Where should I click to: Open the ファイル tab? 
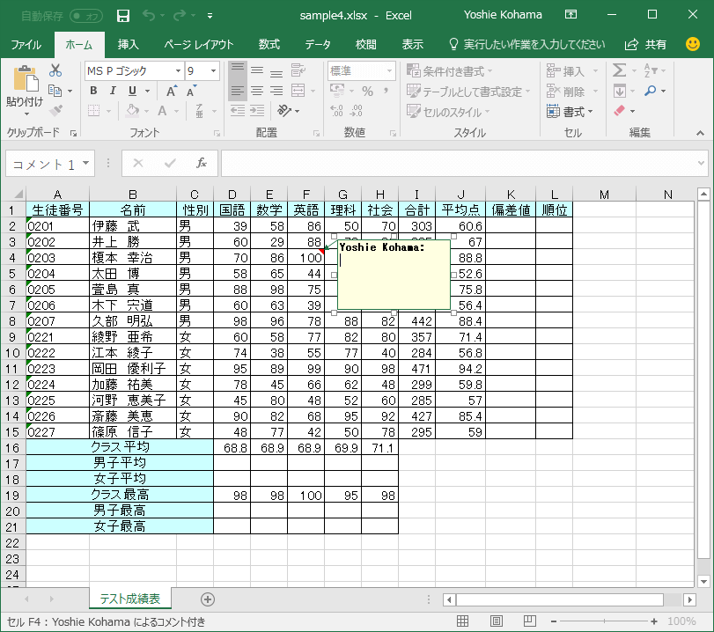coord(26,45)
